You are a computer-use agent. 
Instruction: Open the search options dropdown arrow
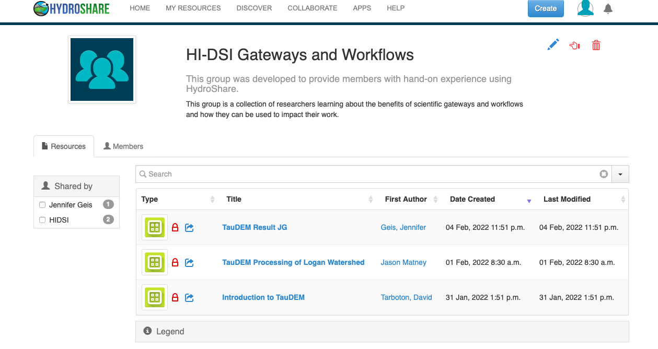tap(620, 174)
